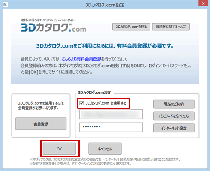
Task: Follow the こちらより有料会員登録 link
Action: [x=81, y=59]
